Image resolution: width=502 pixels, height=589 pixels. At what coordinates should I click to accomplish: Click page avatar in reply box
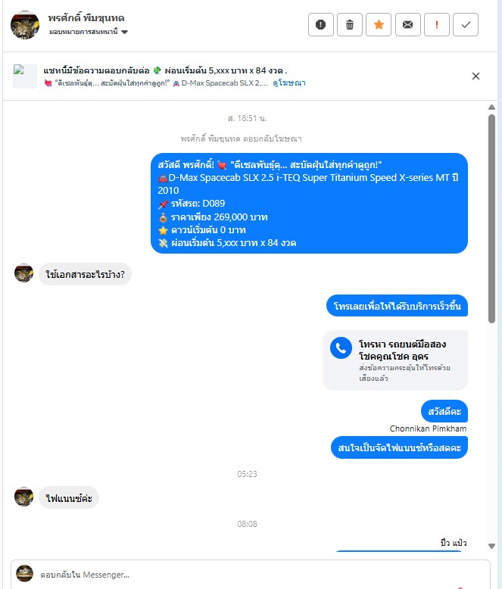24,573
